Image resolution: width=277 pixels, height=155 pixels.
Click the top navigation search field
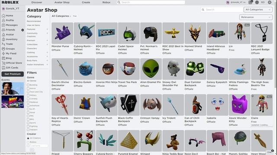tap(151, 2)
